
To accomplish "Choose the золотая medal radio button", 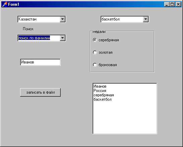I will [x=95, y=52].
